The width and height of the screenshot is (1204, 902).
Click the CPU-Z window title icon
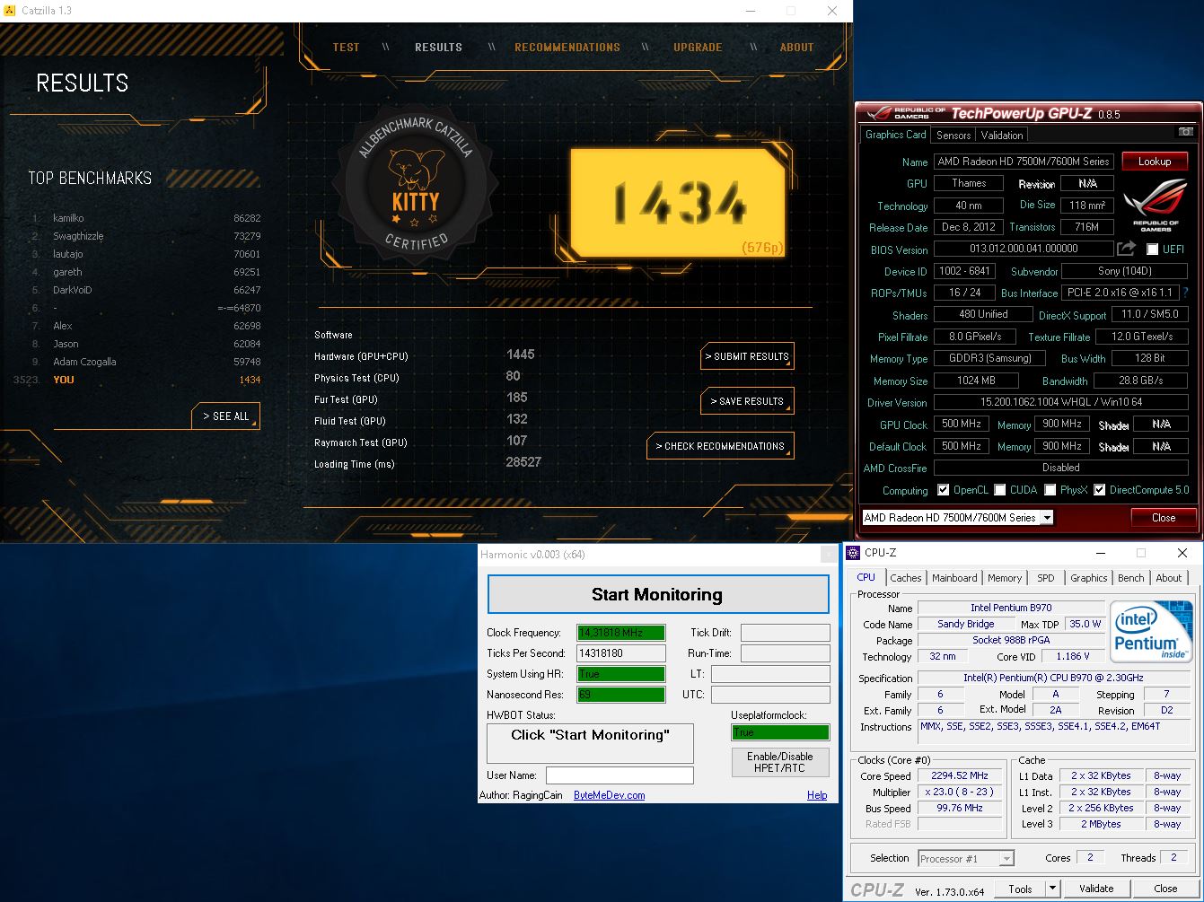[853, 553]
